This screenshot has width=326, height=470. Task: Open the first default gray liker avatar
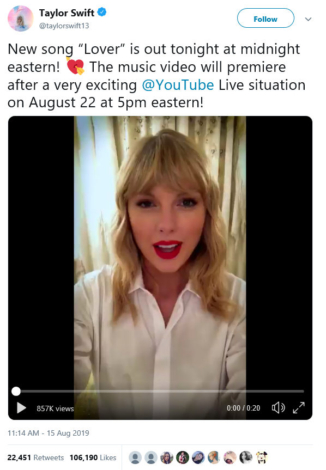[135, 457]
